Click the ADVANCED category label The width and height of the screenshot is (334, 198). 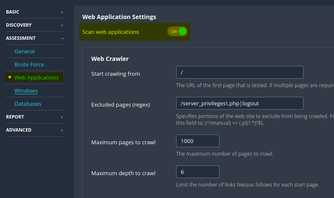click(x=19, y=130)
